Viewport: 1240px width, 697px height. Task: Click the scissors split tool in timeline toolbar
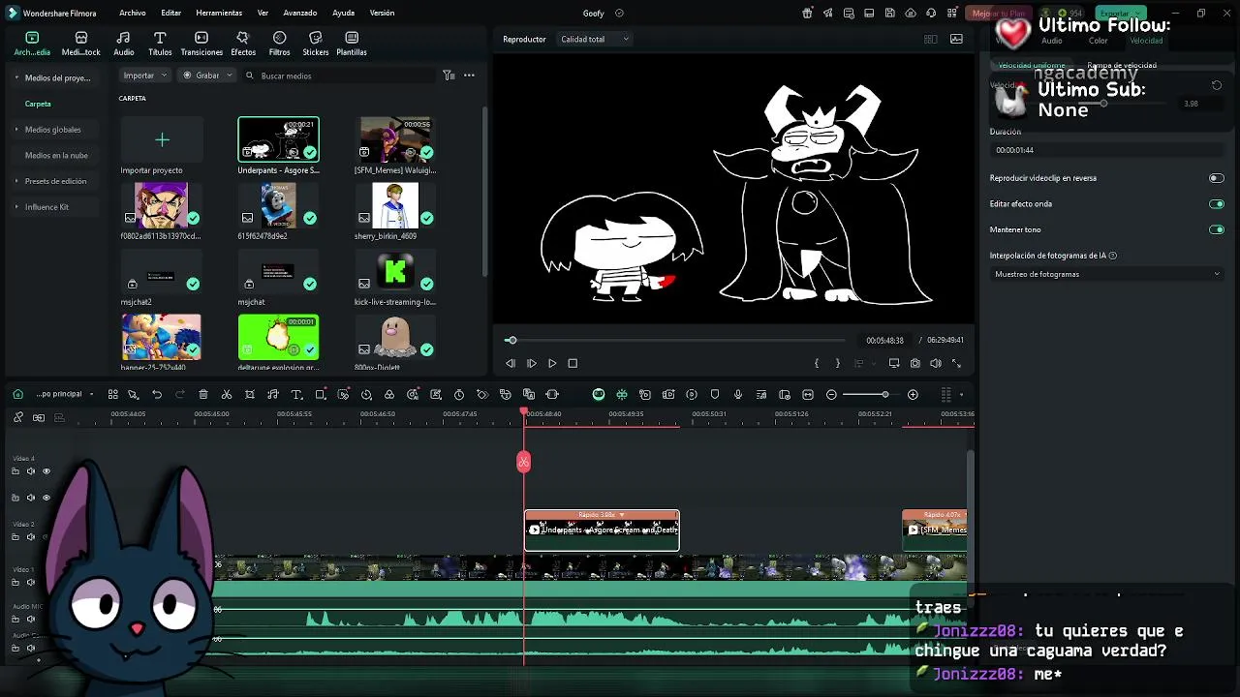coord(227,395)
